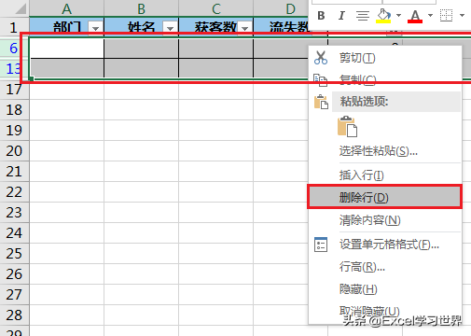Select row 22 header
The image size is (471, 336).
(x=14, y=192)
